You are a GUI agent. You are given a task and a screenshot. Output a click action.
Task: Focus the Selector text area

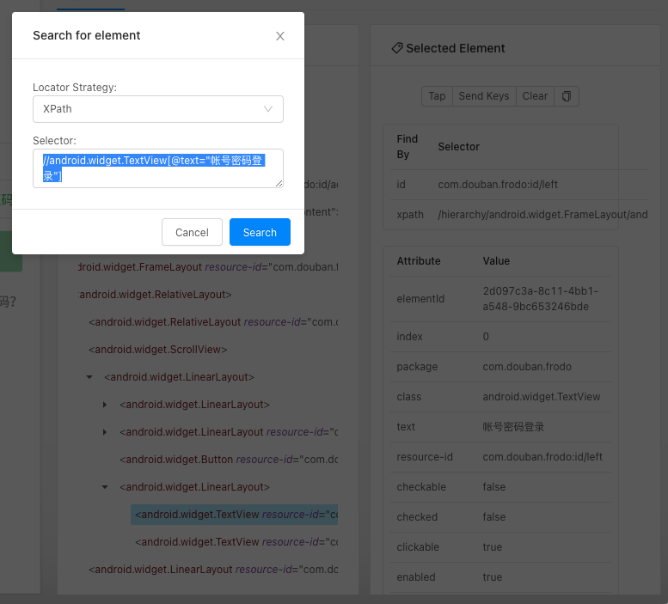tap(157, 168)
